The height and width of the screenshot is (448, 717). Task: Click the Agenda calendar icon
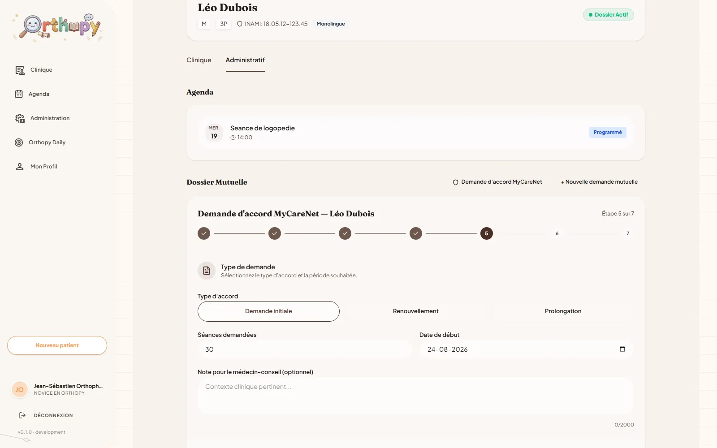pos(19,94)
